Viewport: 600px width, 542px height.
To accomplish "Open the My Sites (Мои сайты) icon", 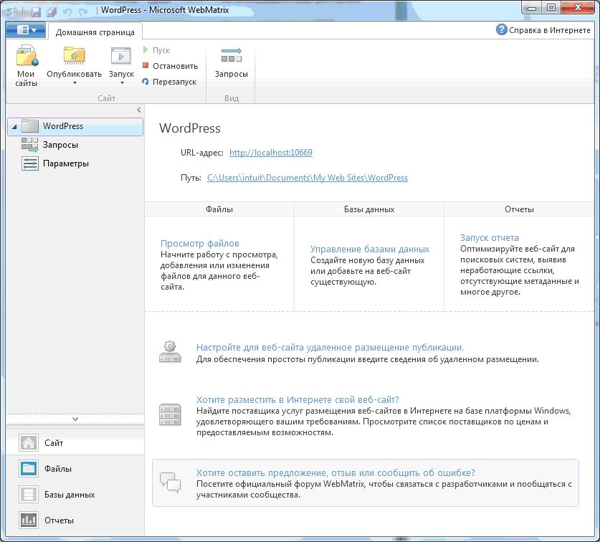I will click(27, 54).
